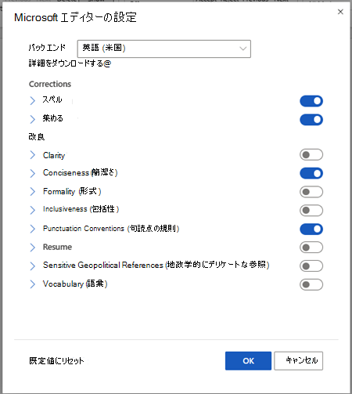
Task: Expand the Formality chevron
Action: (x=32, y=191)
